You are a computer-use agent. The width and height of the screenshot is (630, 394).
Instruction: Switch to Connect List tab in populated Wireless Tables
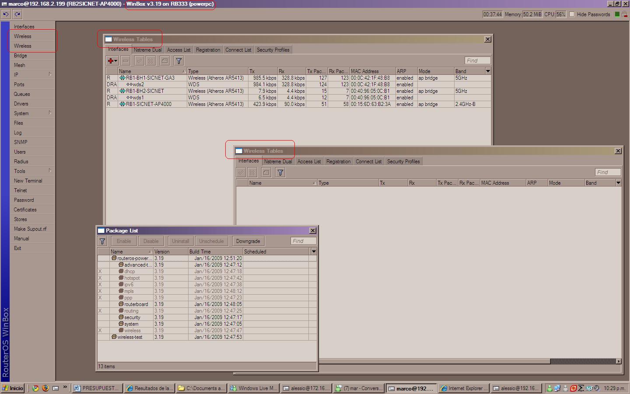coord(238,50)
